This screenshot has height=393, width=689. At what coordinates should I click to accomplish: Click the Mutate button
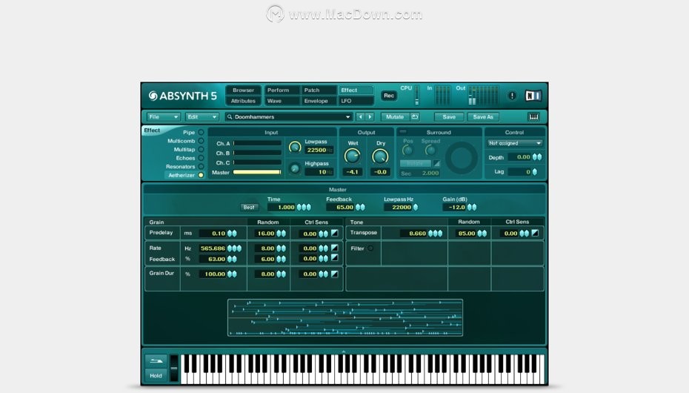pos(395,117)
